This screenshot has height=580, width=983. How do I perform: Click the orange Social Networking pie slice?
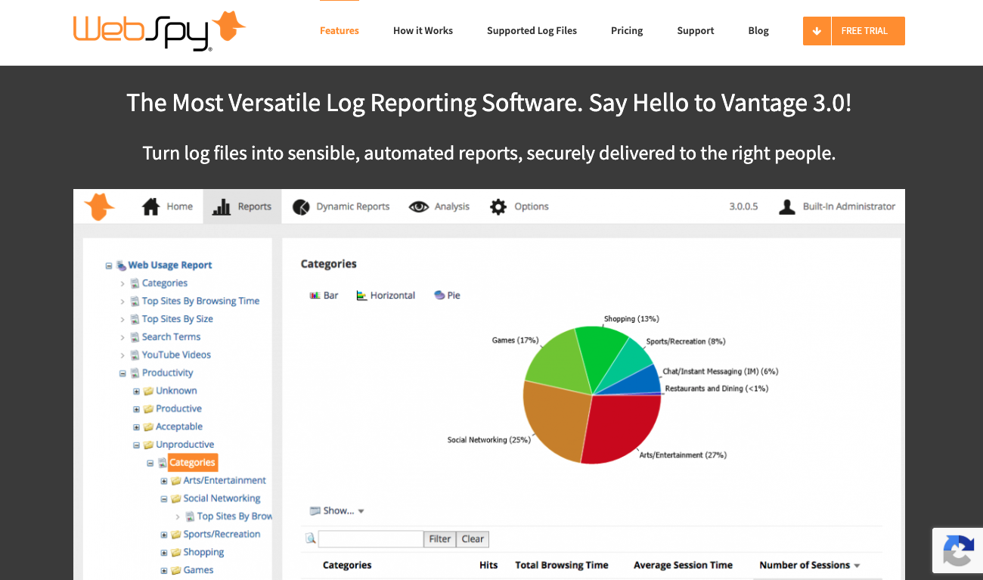pyautogui.click(x=556, y=420)
